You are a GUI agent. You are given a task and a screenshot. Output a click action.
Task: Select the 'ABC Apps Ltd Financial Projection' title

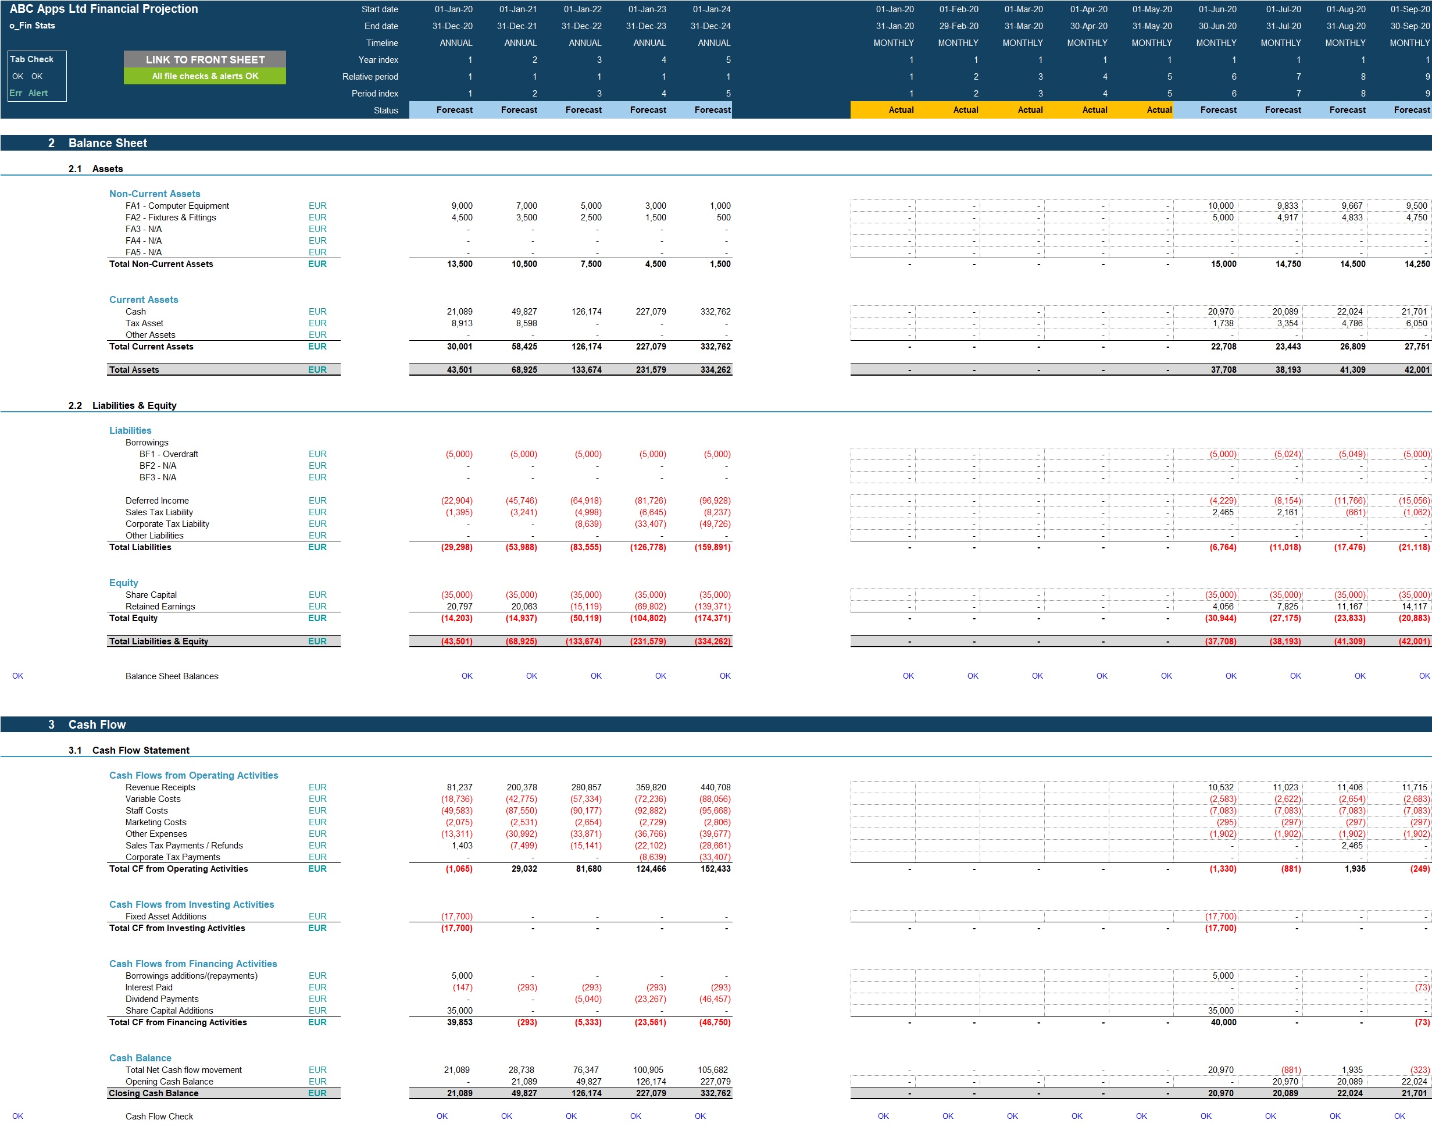(x=103, y=9)
